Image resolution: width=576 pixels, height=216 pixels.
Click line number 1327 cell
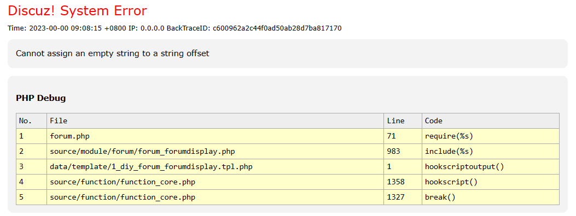[403, 197]
